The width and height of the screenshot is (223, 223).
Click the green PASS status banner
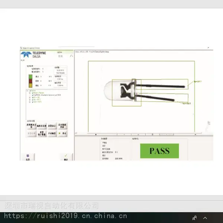[x=159, y=151]
